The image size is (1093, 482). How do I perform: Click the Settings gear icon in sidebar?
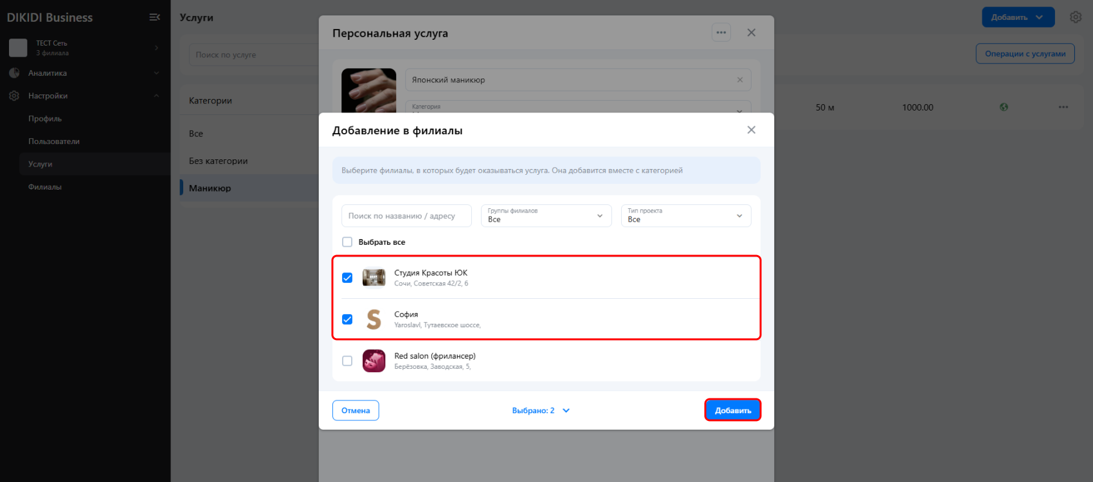(14, 96)
